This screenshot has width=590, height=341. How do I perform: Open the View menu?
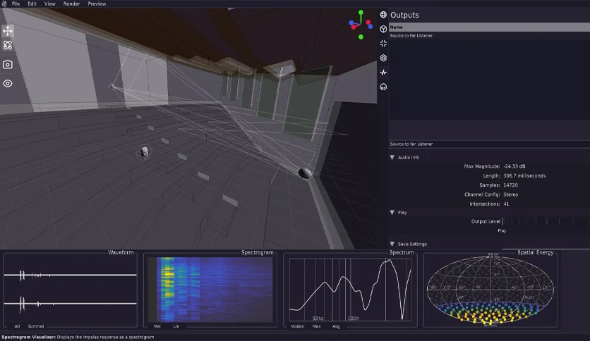49,4
